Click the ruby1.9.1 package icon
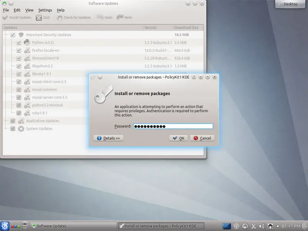Viewport: 308px width, 231px height. tap(27, 113)
